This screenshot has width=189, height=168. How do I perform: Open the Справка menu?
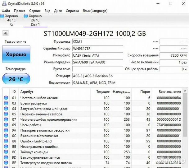tap(72, 11)
